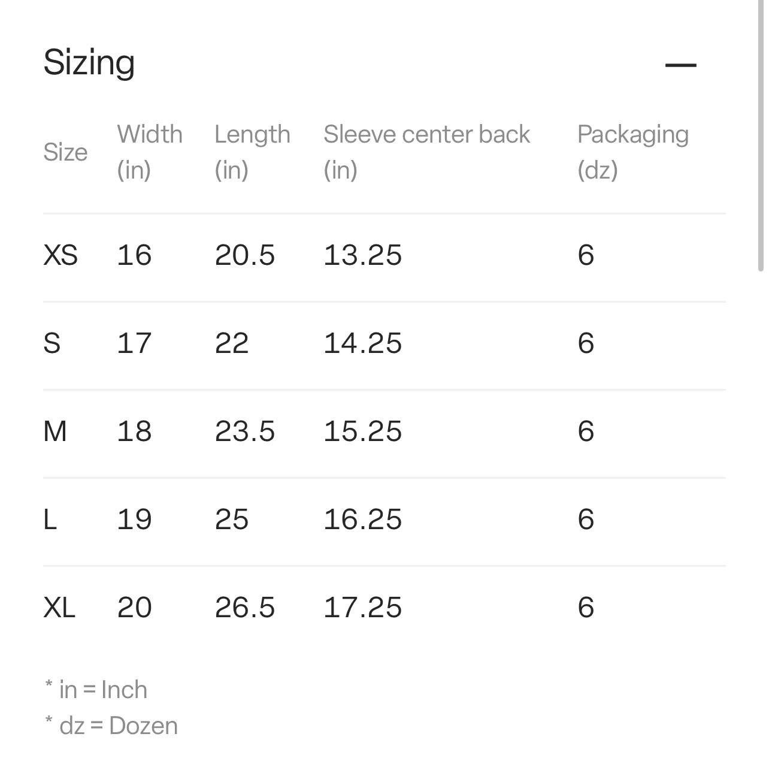The width and height of the screenshot is (769, 782).
Task: Click the vertical scrollbar on the right edge
Action: (761, 138)
